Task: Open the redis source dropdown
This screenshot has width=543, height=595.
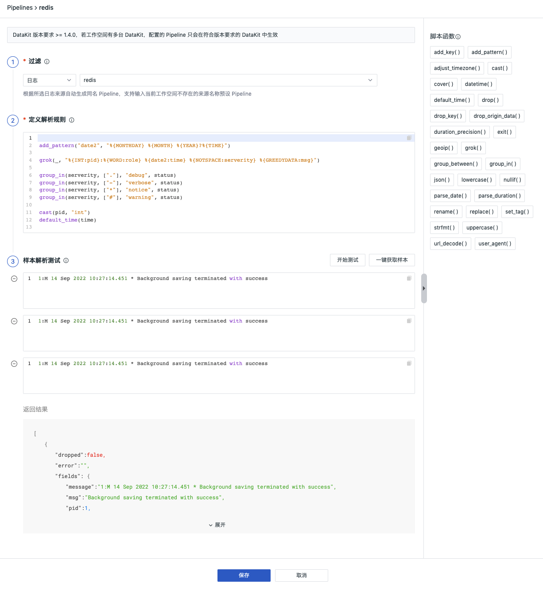Action: (x=229, y=80)
